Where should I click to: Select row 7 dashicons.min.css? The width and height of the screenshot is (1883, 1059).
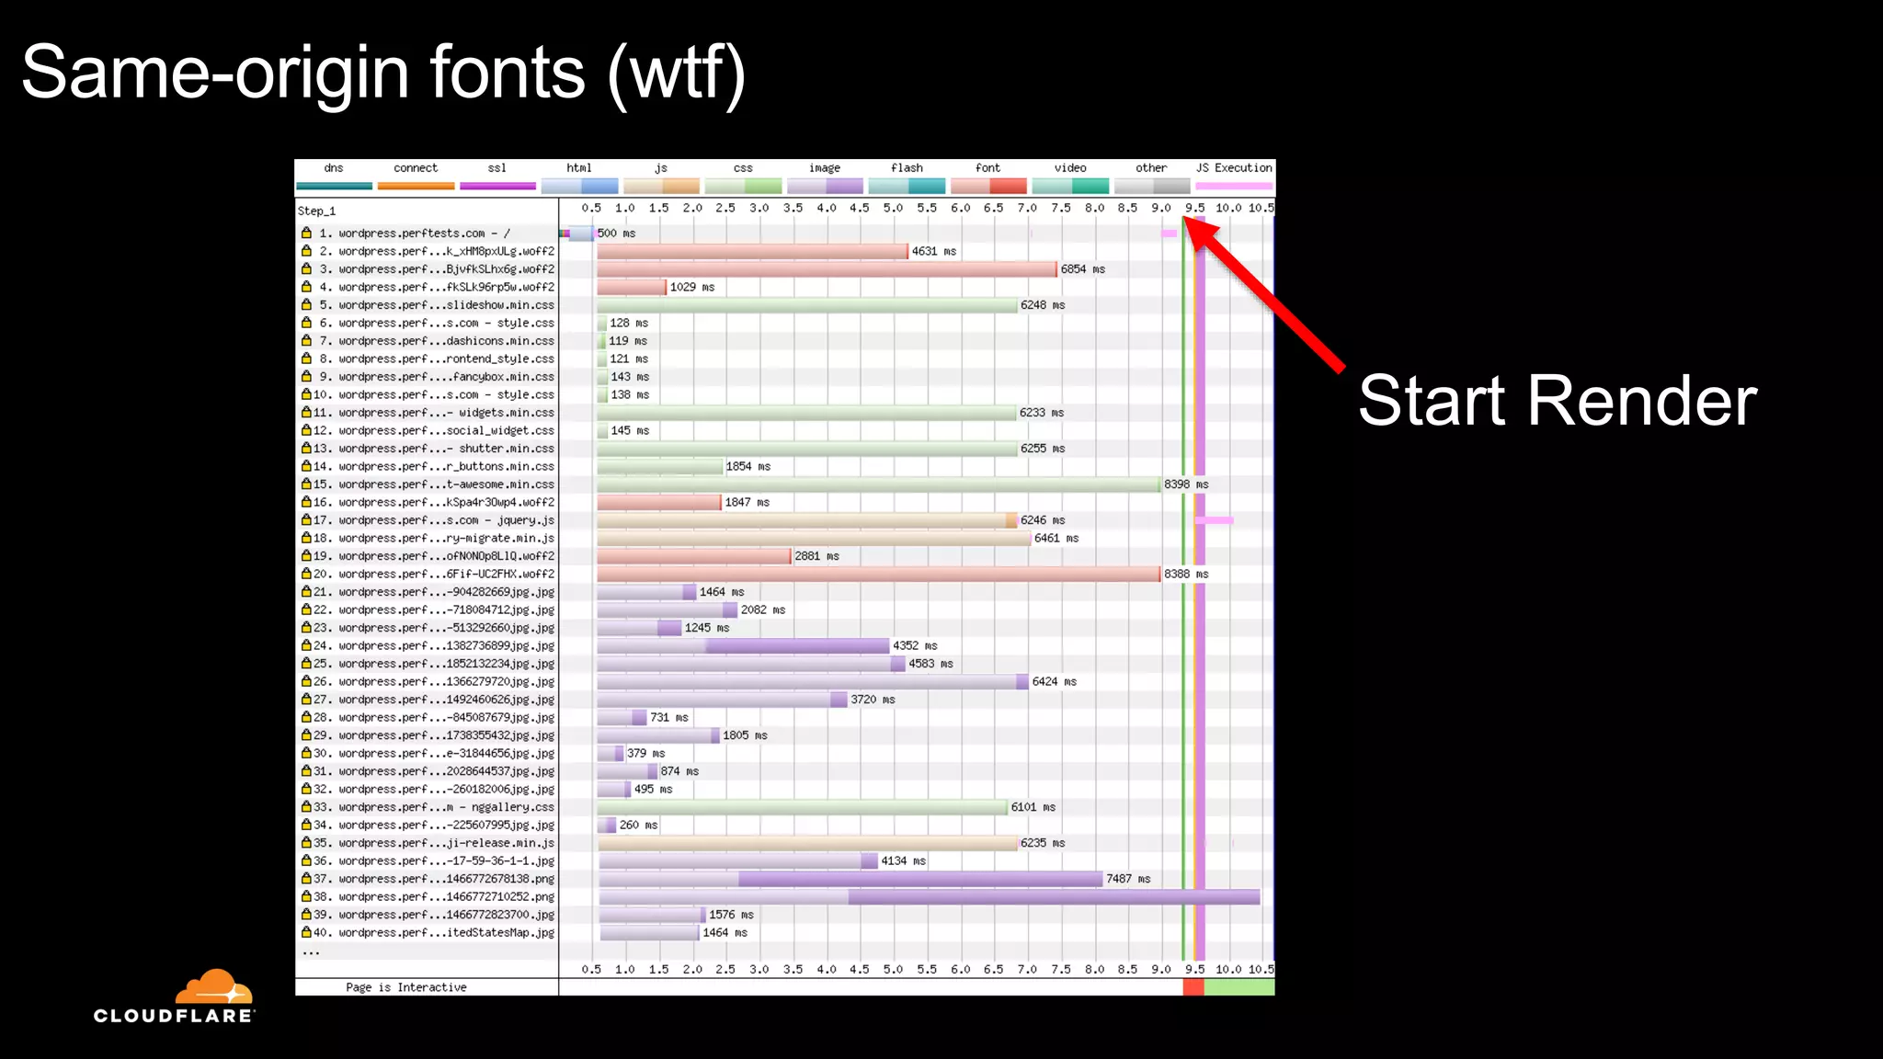[x=427, y=341]
